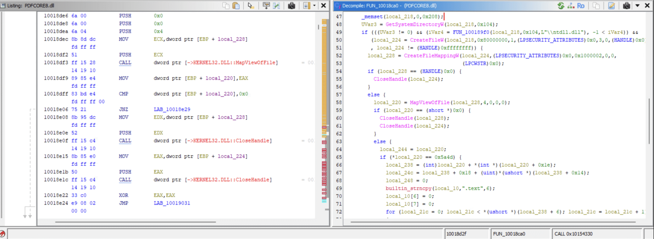Click the Listing horizontal scrollbar
Screen dimensions: 654x239
click(x=135, y=222)
